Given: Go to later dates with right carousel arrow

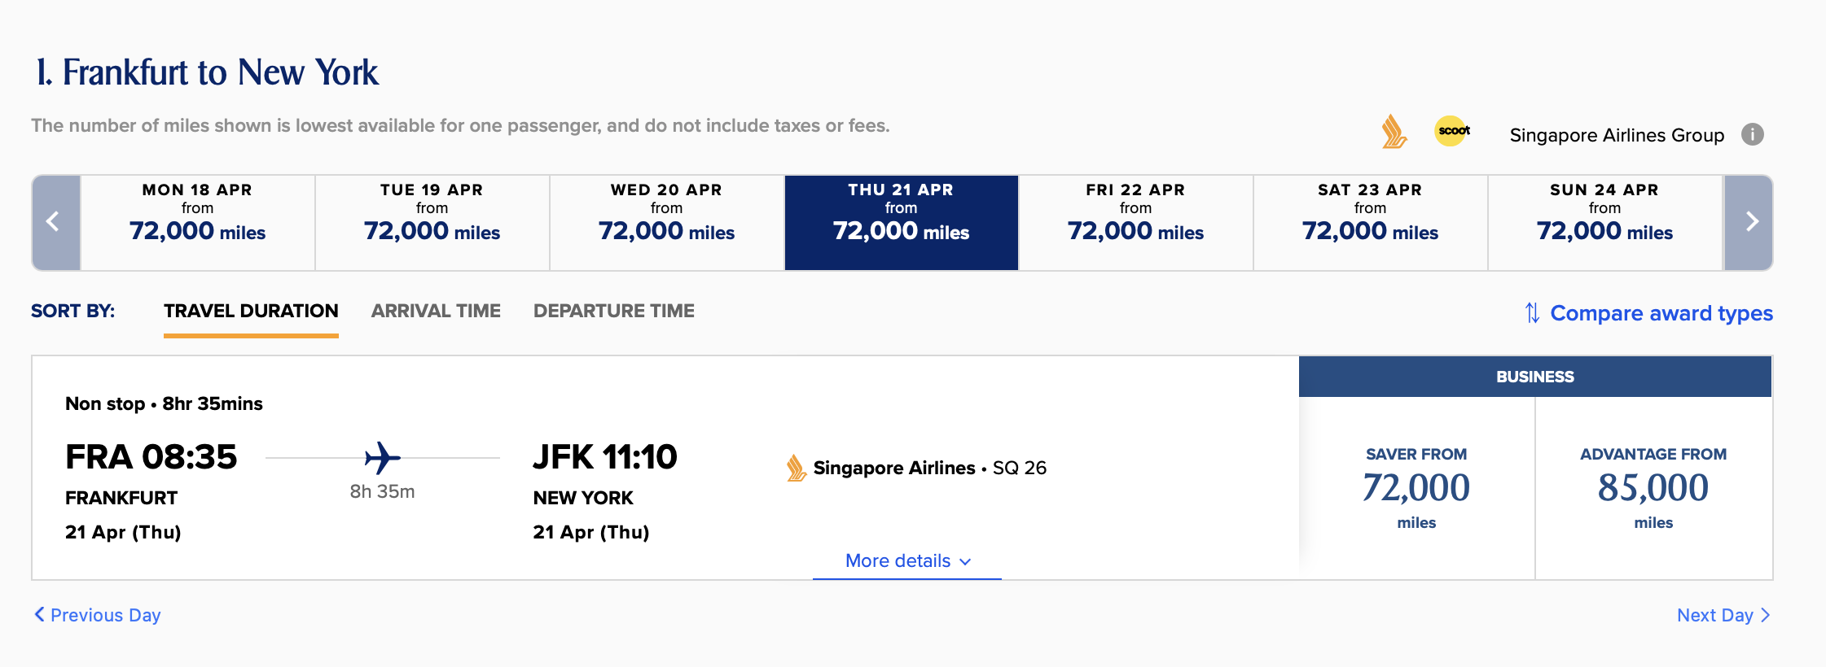Looking at the screenshot, I should point(1749,222).
